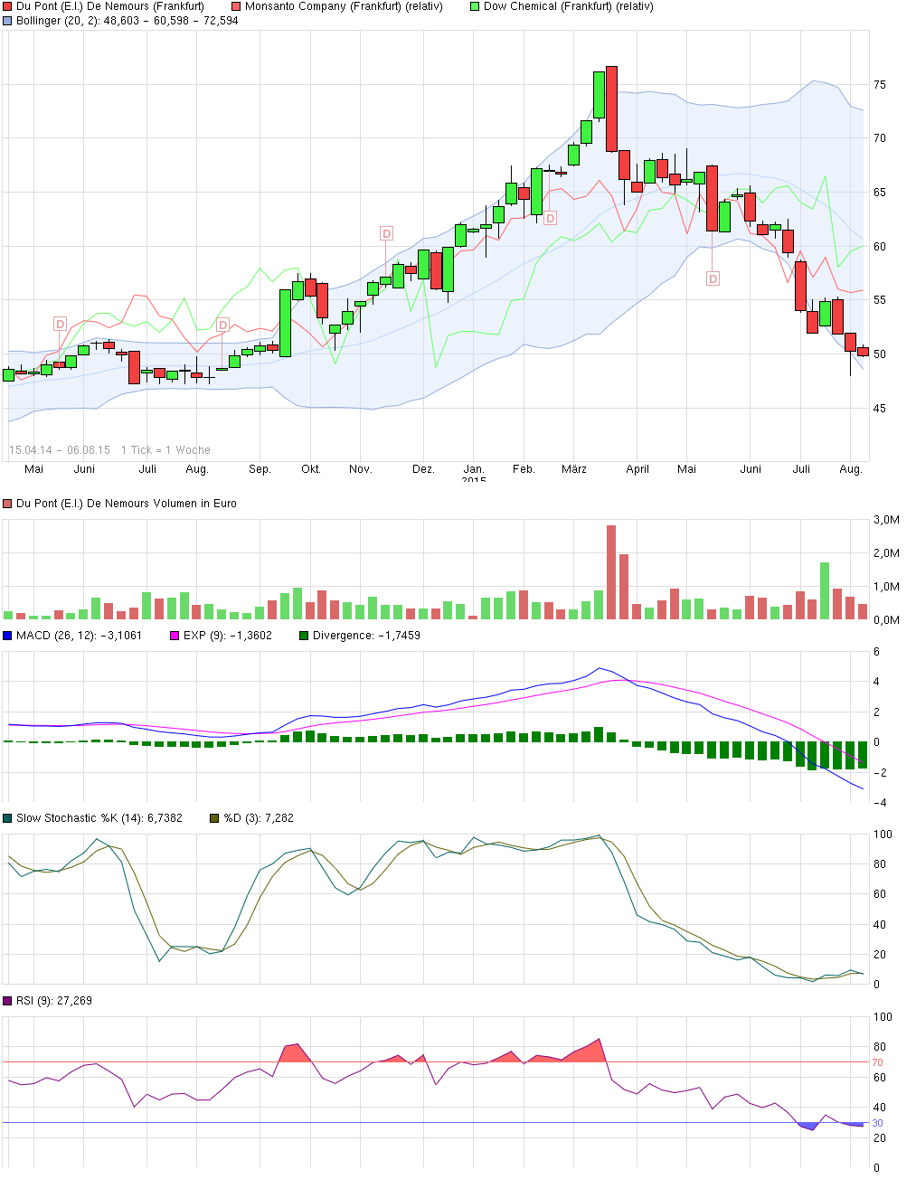Screen dimensions: 916x1179
Task: Click the Du Pont Volumen in Euro label
Action: pos(126,504)
